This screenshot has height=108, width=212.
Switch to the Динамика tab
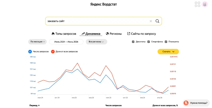[x=91, y=34]
